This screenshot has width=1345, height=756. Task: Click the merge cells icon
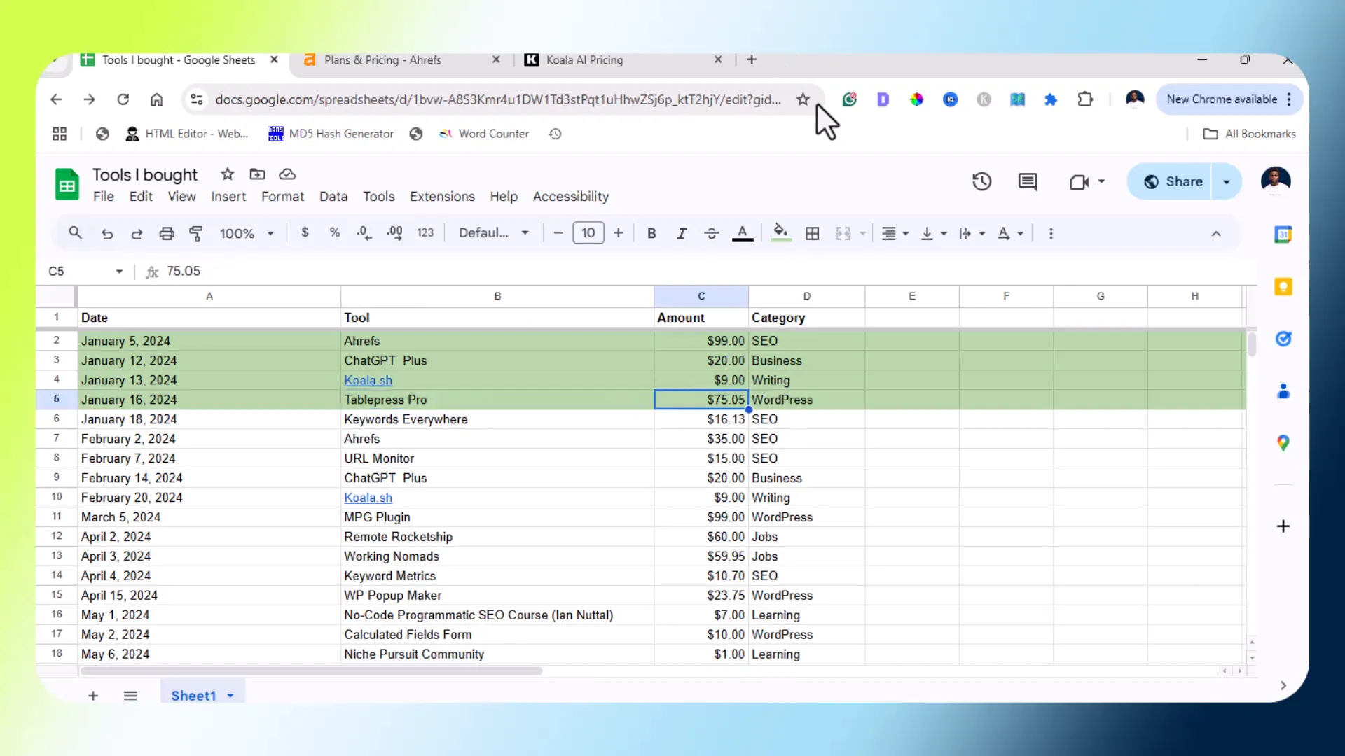[843, 234]
